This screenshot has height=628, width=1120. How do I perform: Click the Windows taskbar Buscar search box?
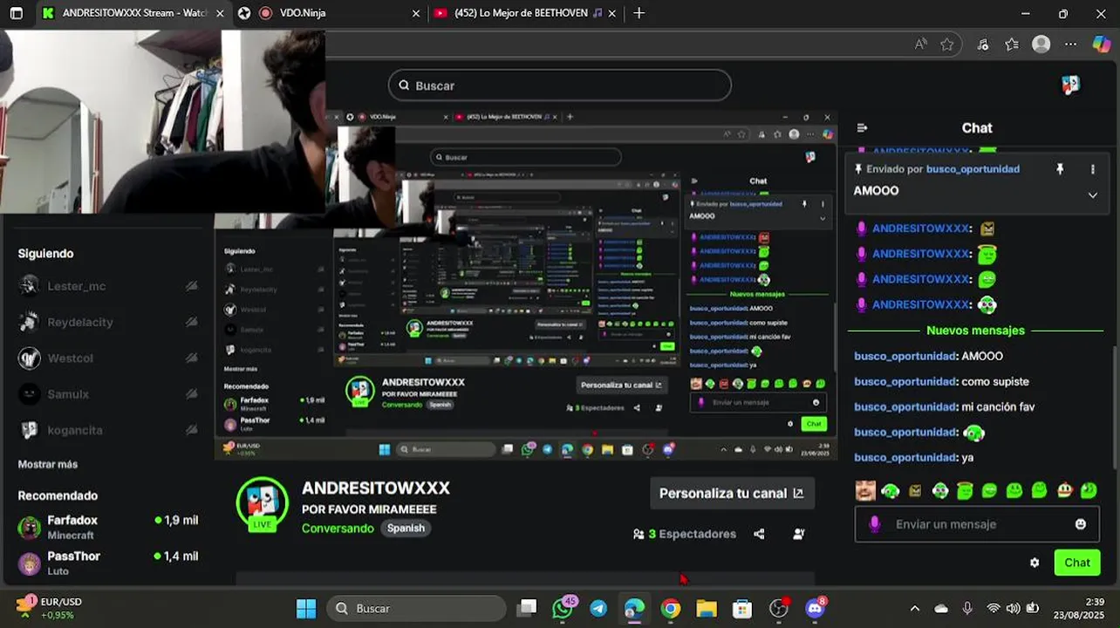coord(416,609)
